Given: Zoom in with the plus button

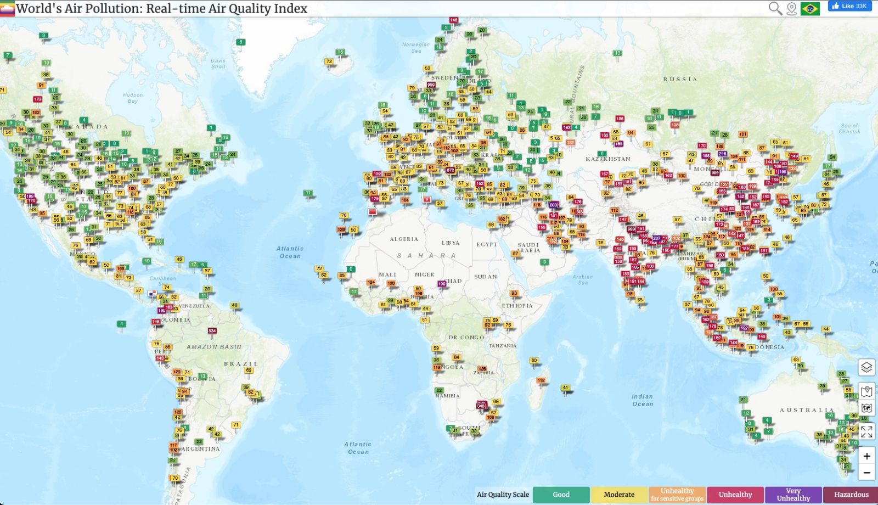Looking at the screenshot, I should tap(866, 456).
